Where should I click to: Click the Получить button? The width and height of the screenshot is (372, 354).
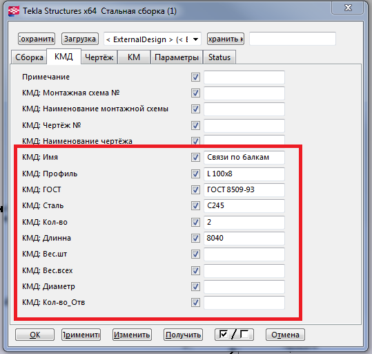183,335
